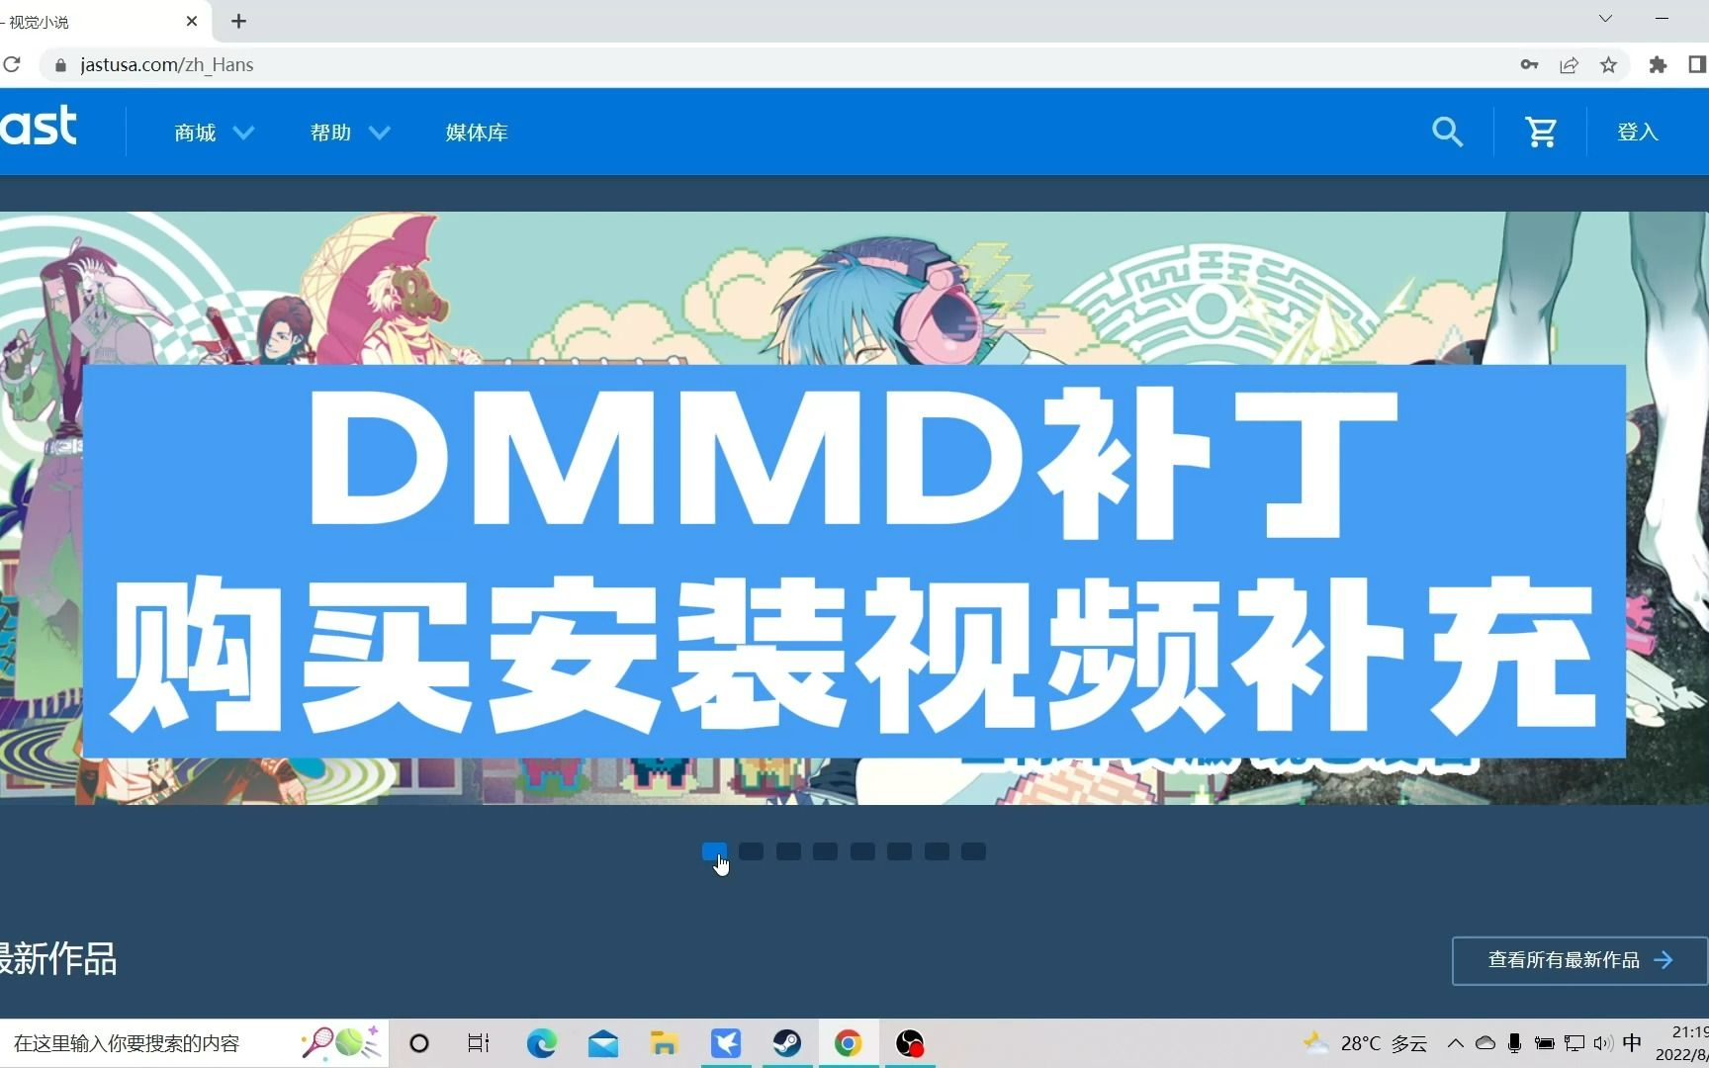Viewport: 1709px width, 1068px height.
Task: Open the site search magnifier icon
Action: click(1447, 132)
